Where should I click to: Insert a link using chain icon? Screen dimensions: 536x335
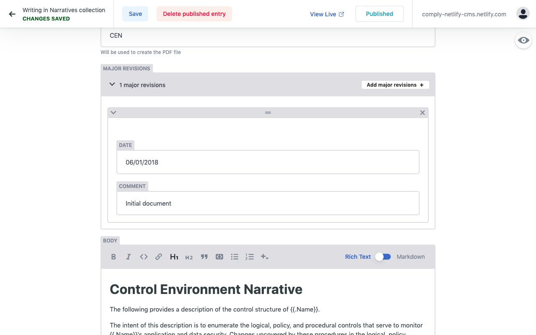click(x=159, y=257)
